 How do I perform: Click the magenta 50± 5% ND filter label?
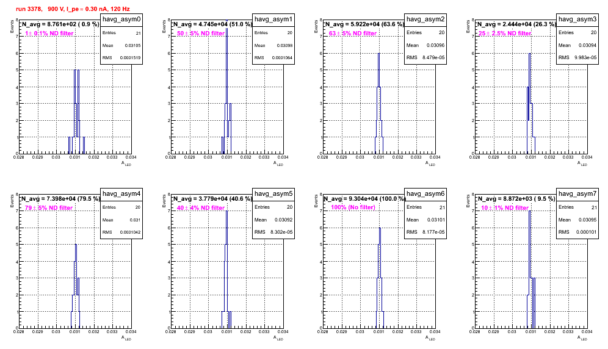[201, 34]
